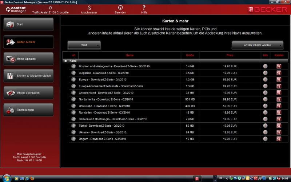
Task: Show info for Griechenland map
Action: tap(265, 92)
